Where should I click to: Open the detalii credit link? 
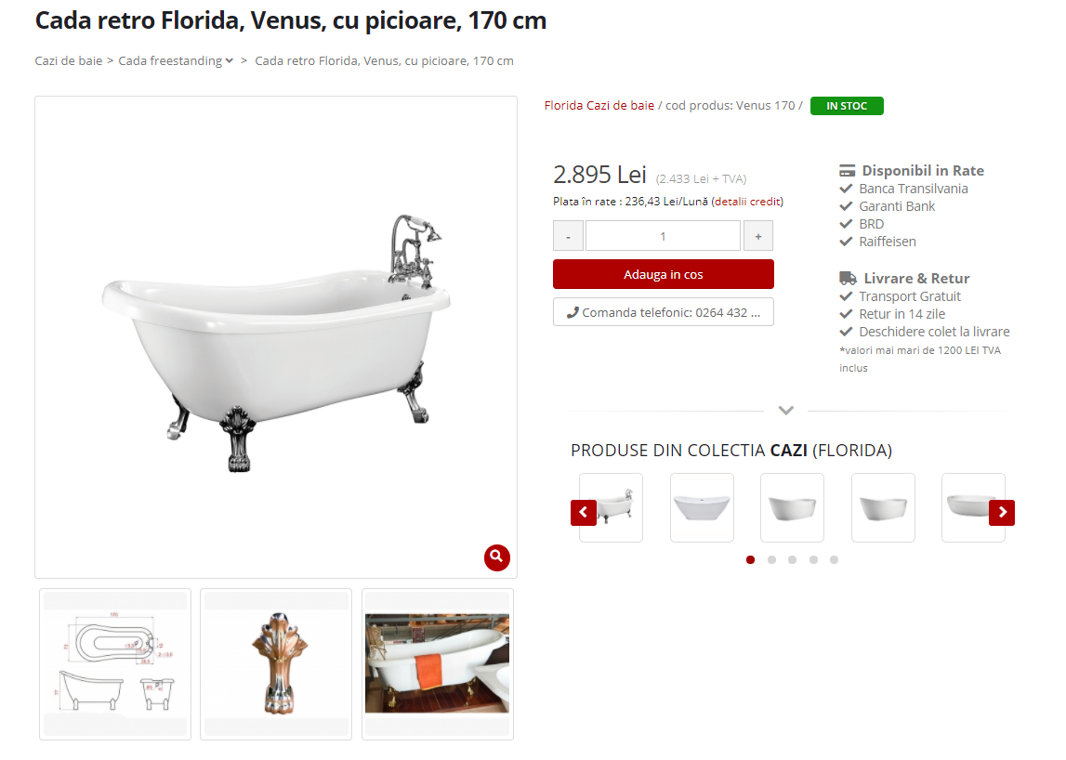747,202
